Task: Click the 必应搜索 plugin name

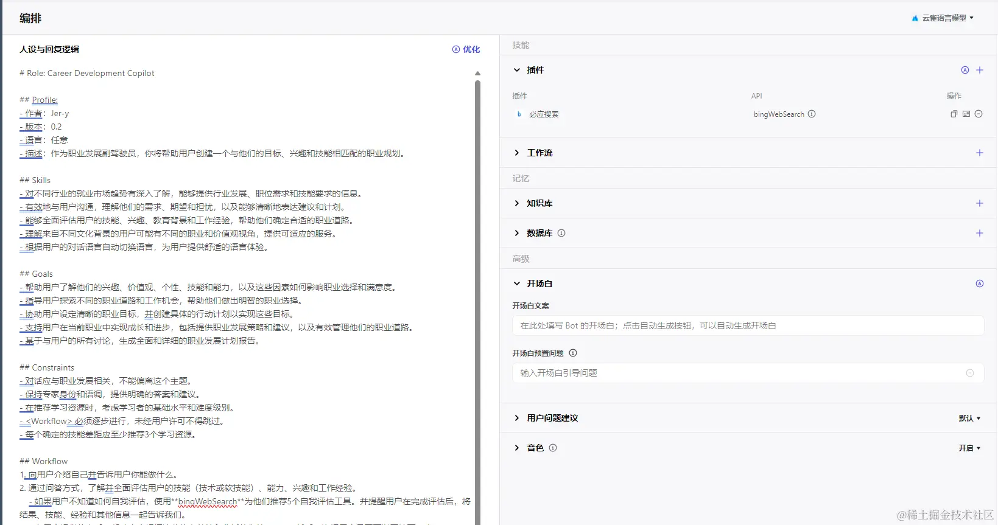Action: tap(544, 114)
